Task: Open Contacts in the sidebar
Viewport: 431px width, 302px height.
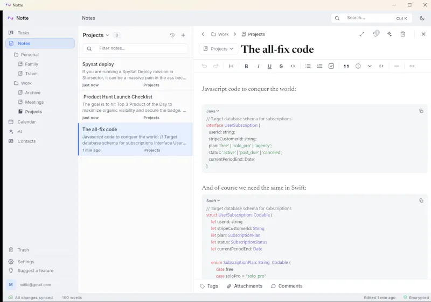Action: (40, 141)
